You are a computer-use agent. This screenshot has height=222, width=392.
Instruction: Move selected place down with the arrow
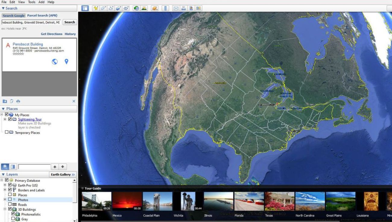tap(63, 166)
